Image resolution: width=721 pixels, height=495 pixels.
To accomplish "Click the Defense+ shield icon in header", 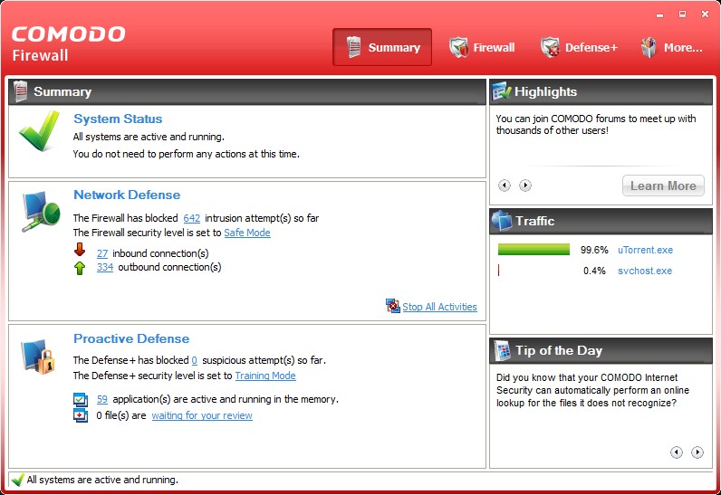I will click(550, 47).
